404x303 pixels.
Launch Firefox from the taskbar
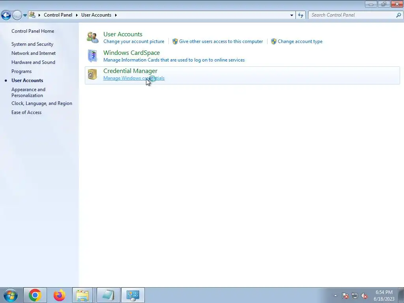point(59,295)
